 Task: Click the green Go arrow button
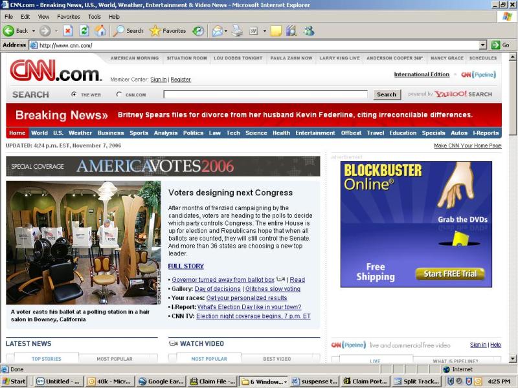pos(495,45)
